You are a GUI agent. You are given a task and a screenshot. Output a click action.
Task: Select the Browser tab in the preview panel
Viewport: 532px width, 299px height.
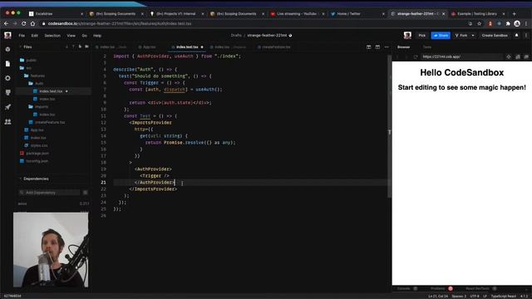[x=404, y=47]
